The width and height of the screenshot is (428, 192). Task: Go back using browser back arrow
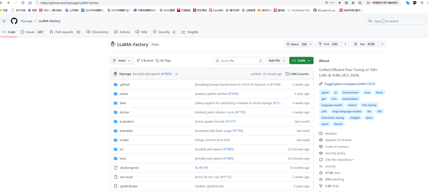[x=9, y=3]
